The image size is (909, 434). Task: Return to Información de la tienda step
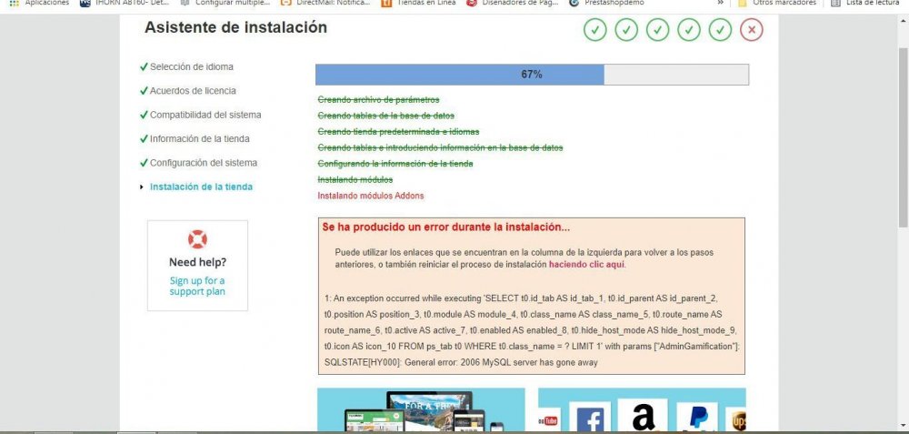[199, 138]
